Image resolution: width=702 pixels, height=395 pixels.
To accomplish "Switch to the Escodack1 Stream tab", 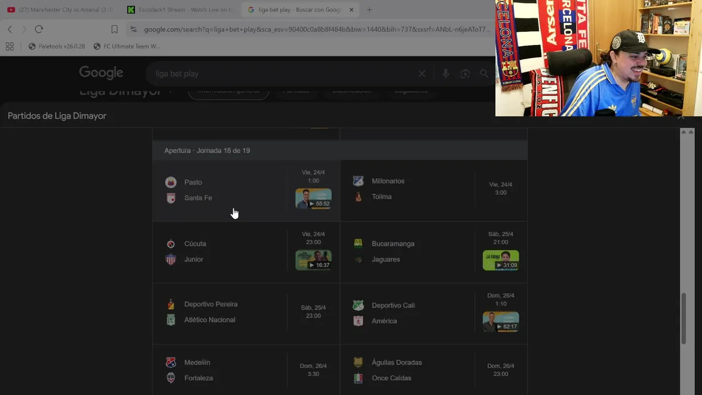I will [179, 10].
